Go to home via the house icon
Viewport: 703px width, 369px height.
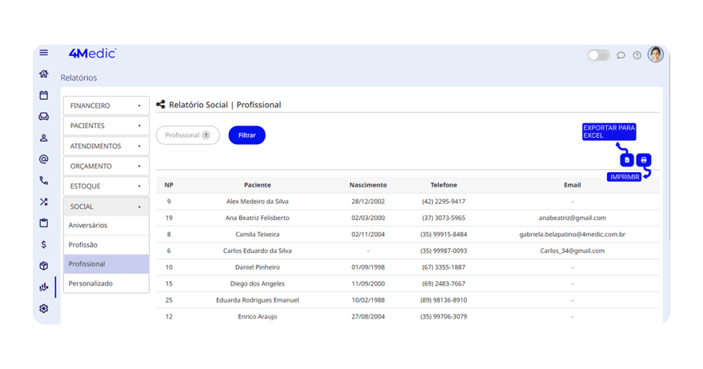click(44, 74)
